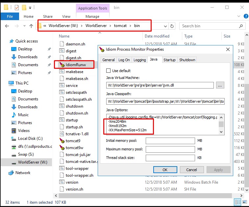The height and width of the screenshot is (207, 249).
Task: Click the search magnifier icon
Action: [241, 26]
